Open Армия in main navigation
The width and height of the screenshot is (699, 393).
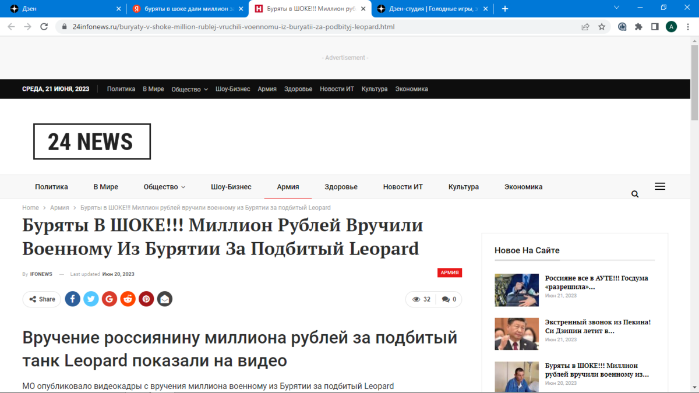coord(288,187)
